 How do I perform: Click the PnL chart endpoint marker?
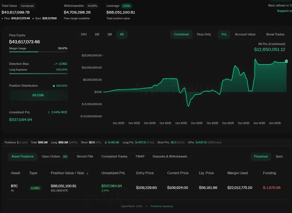point(286,61)
